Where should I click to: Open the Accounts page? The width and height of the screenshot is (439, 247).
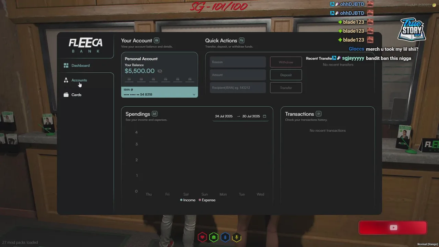pos(79,80)
